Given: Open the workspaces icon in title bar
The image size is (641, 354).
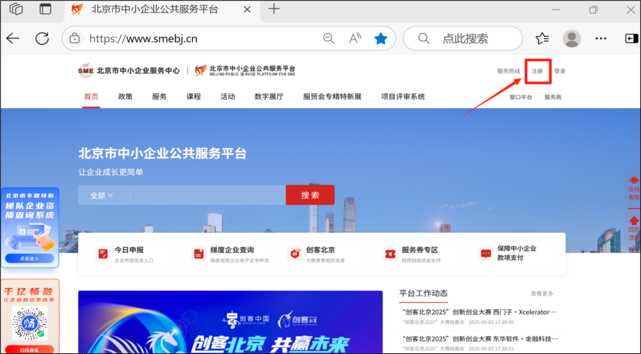Looking at the screenshot, I should [16, 9].
